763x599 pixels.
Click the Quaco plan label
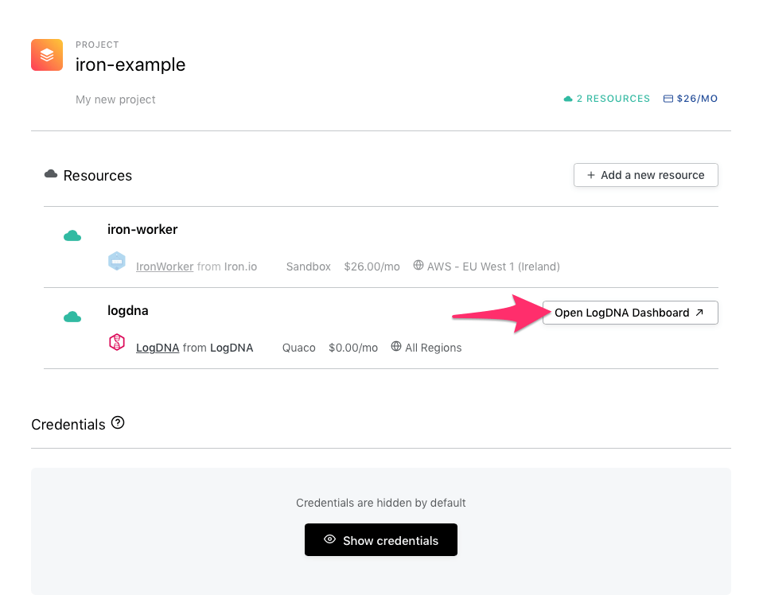299,348
